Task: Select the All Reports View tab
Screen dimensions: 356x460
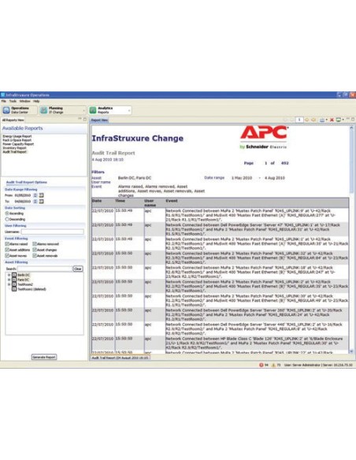Action: point(13,120)
